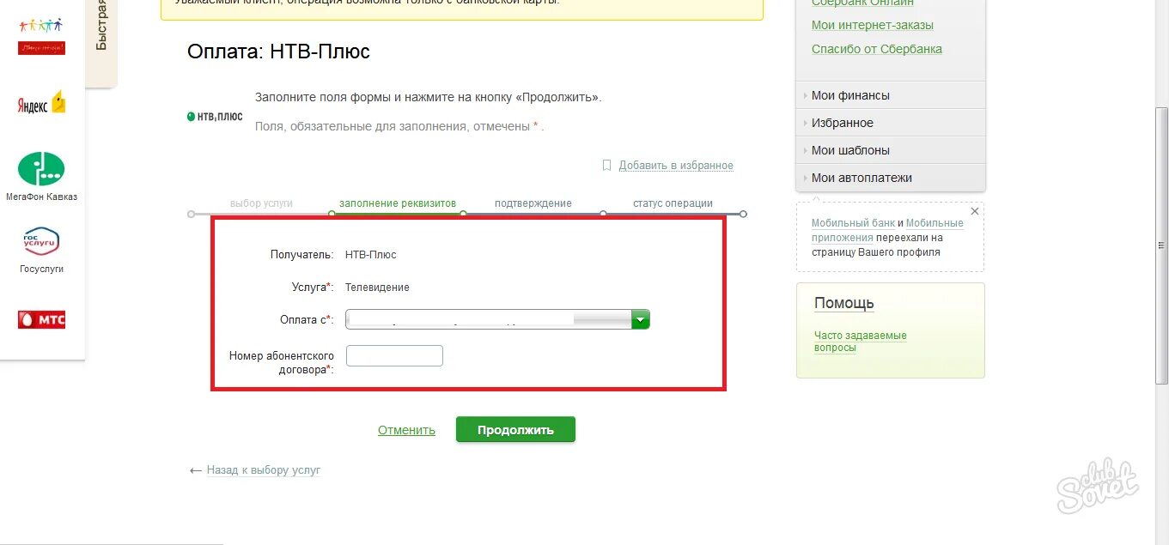Click the МегаФон Кавказ label text
Image resolution: width=1169 pixels, height=545 pixels.
pyautogui.click(x=41, y=197)
